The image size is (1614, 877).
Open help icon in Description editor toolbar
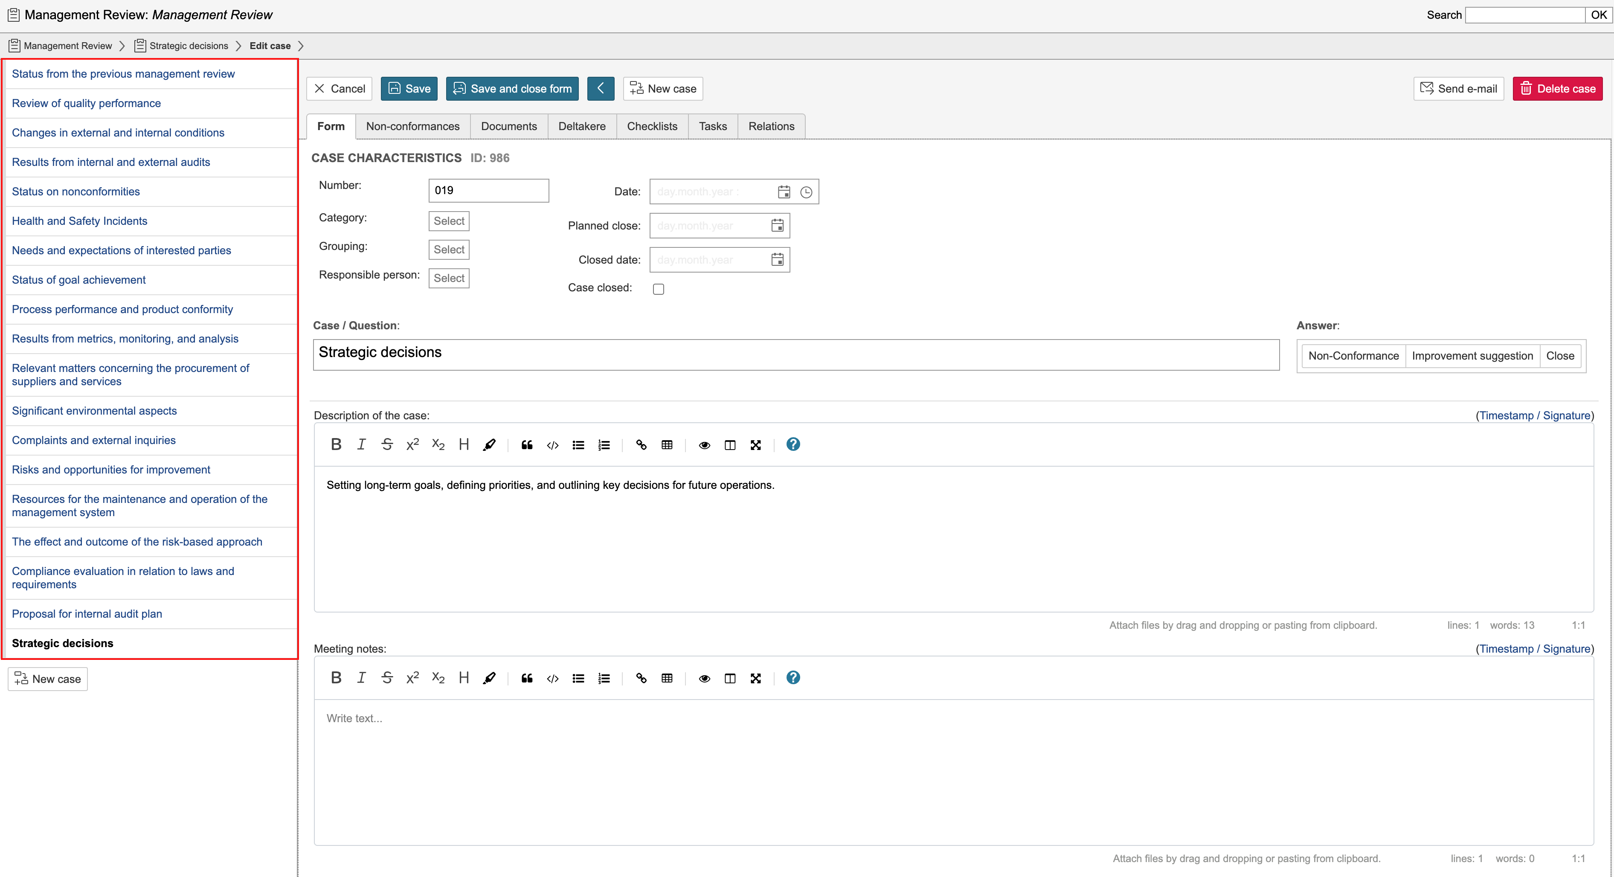click(792, 444)
